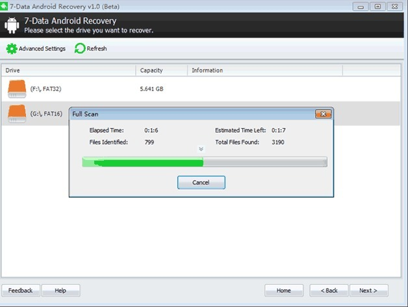
Task: Sort by the Drive column header
Action: 68,70
